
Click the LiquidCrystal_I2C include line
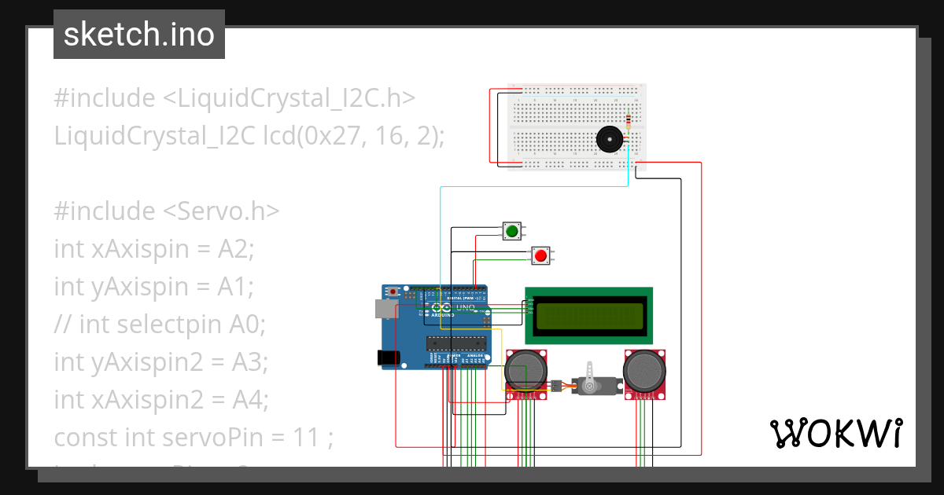[x=234, y=97]
